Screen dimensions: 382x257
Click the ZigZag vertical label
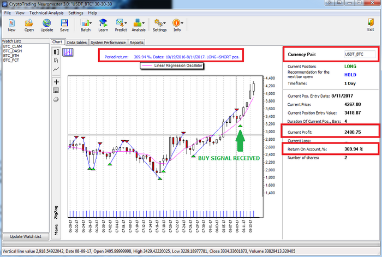coord(56,212)
